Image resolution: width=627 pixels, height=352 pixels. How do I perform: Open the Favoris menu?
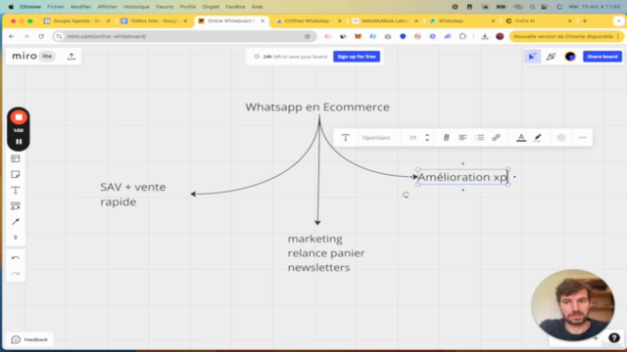[165, 7]
